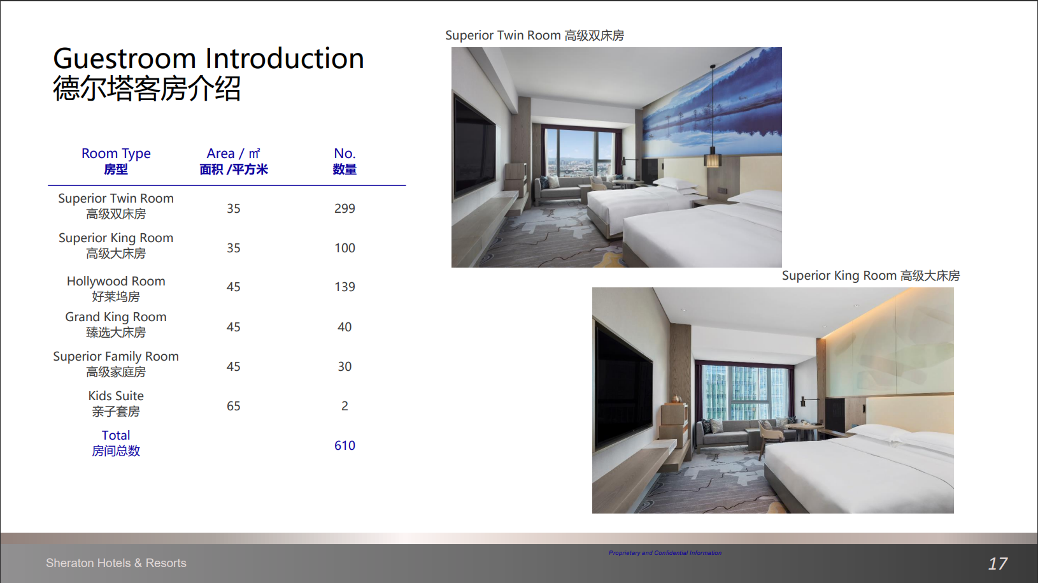Click the No. 数量 column header
This screenshot has height=583, width=1038.
point(345,161)
